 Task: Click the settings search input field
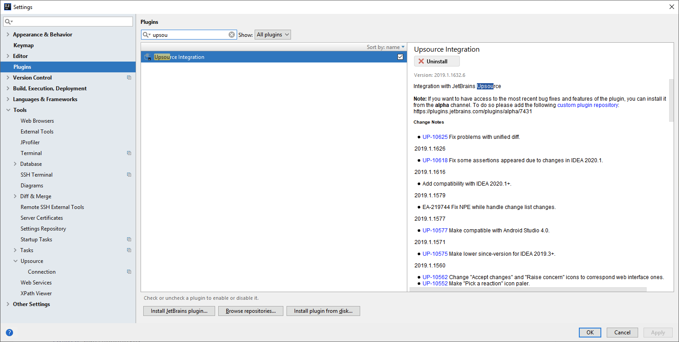pos(68,22)
